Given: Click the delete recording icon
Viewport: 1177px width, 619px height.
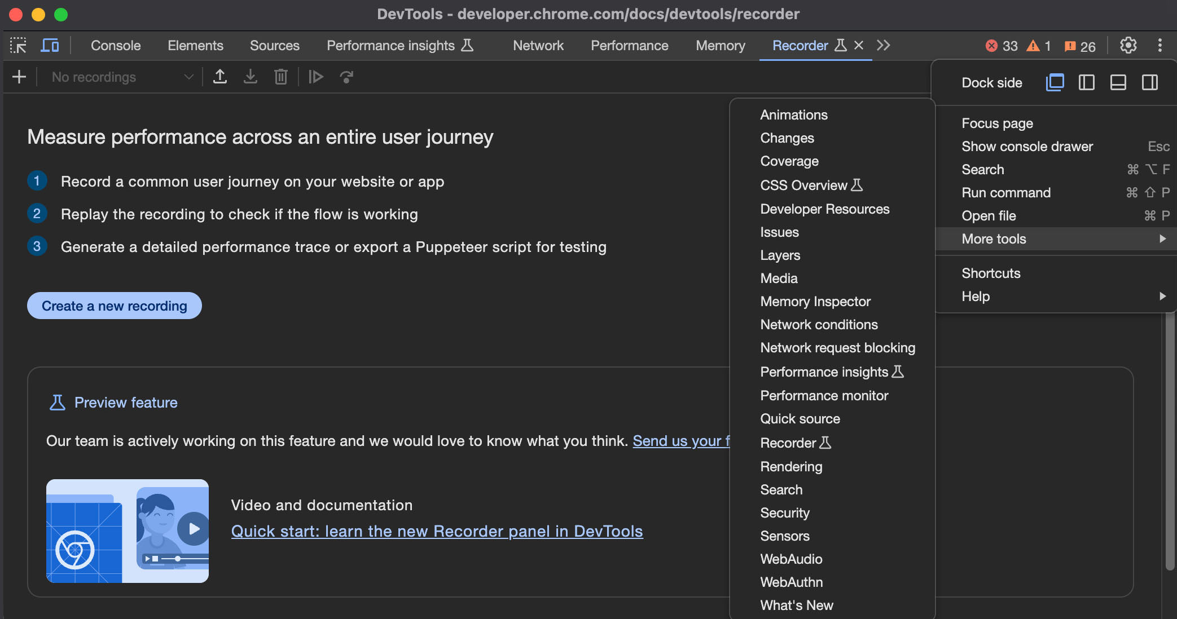Looking at the screenshot, I should click(280, 76).
